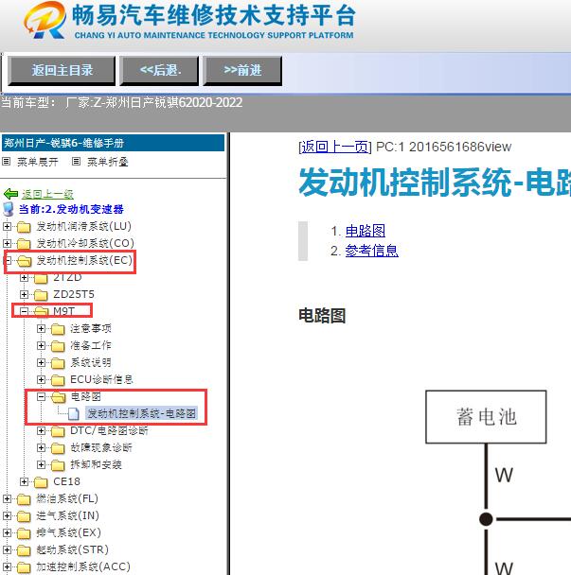Click the 系统说明 folder icon
Image resolution: width=571 pixels, height=575 pixels.
pyautogui.click(x=58, y=363)
